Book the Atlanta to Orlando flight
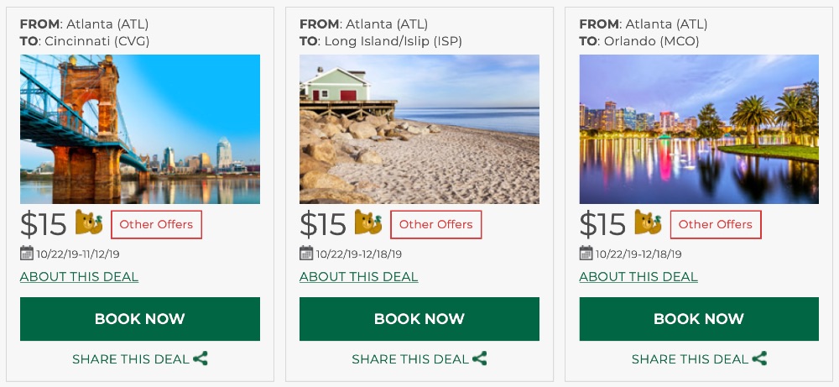This screenshot has width=839, height=387. click(x=699, y=319)
